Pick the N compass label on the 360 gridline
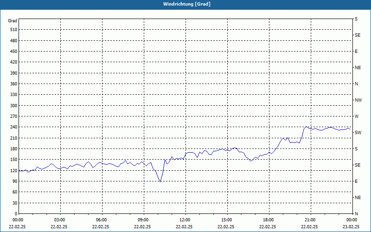 pos(356,84)
